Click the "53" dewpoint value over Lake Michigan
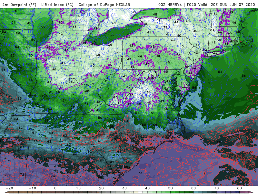The width and height of the screenshot is (258, 194). (x=43, y=27)
